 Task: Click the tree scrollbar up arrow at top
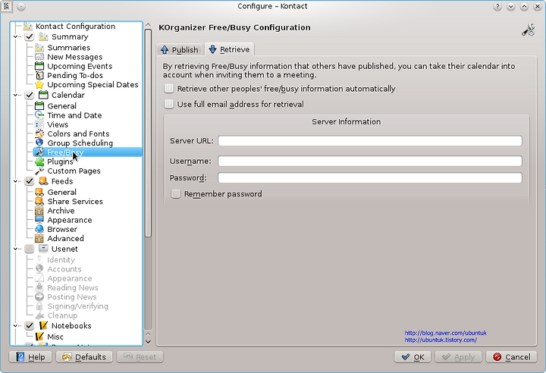click(148, 25)
